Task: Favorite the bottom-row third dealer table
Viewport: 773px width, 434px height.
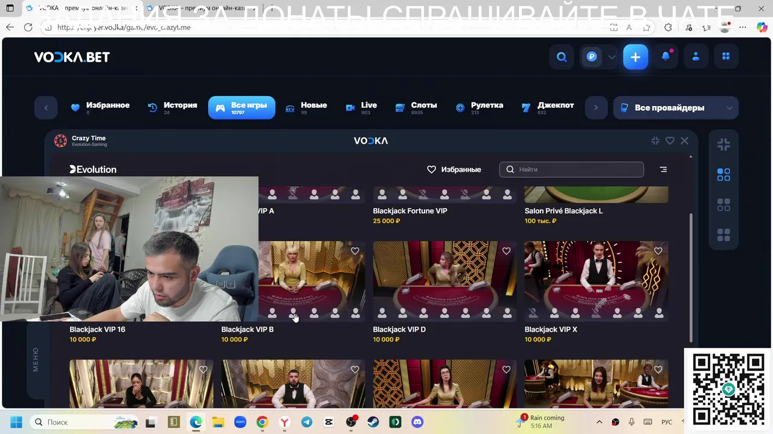Action: [x=507, y=370]
